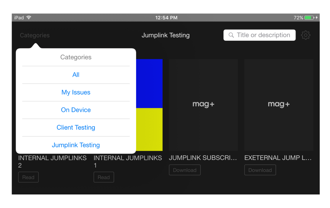Tap the 12:54 PM clock
The height and width of the screenshot is (208, 330).
tap(166, 18)
